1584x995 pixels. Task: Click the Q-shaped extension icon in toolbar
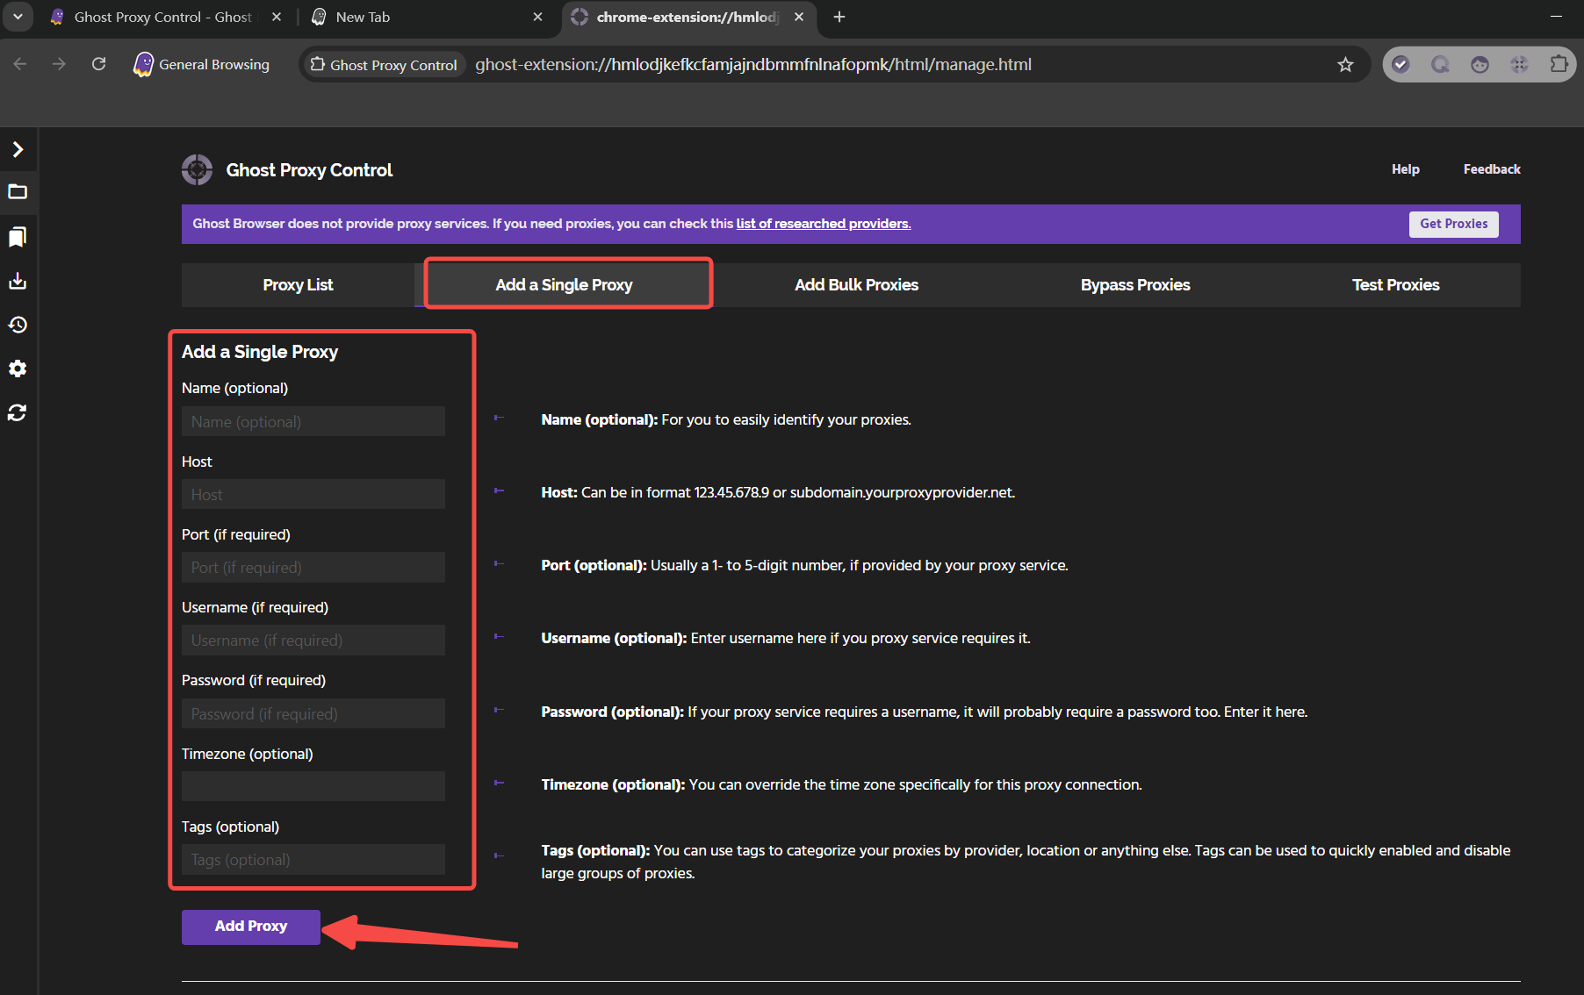1440,64
